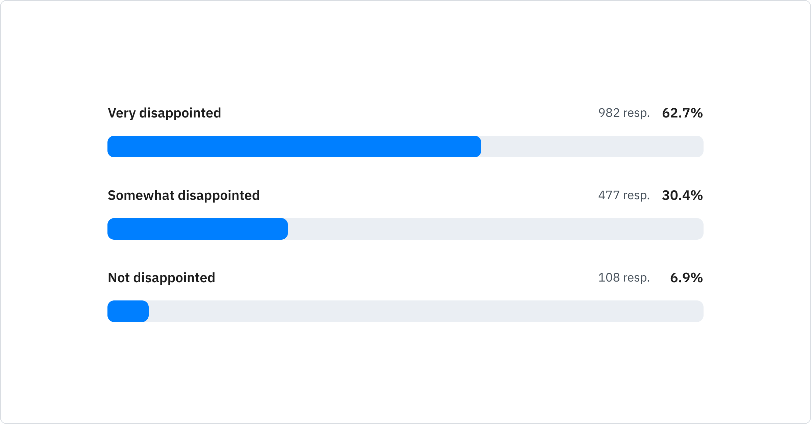Click the gray unfilled part of Very disappointed bar
This screenshot has width=811, height=424.
[x=592, y=147]
